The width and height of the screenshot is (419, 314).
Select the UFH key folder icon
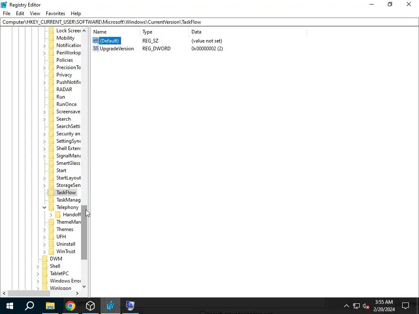click(51, 237)
